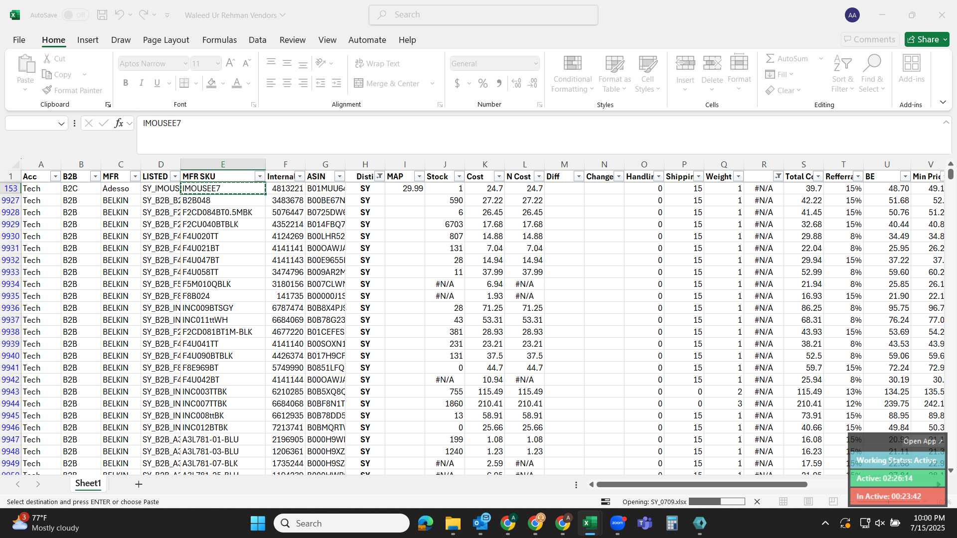This screenshot has width=957, height=538.
Task: Switch to Page Layout view icon
Action: pos(808,502)
